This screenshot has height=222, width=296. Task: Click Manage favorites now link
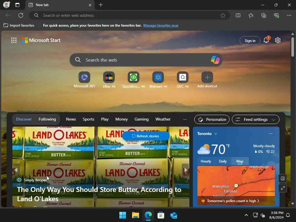[x=161, y=25]
